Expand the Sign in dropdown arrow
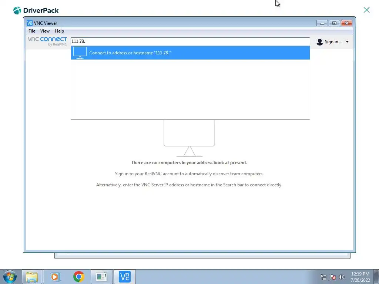Image resolution: width=379 pixels, height=284 pixels. 347,42
